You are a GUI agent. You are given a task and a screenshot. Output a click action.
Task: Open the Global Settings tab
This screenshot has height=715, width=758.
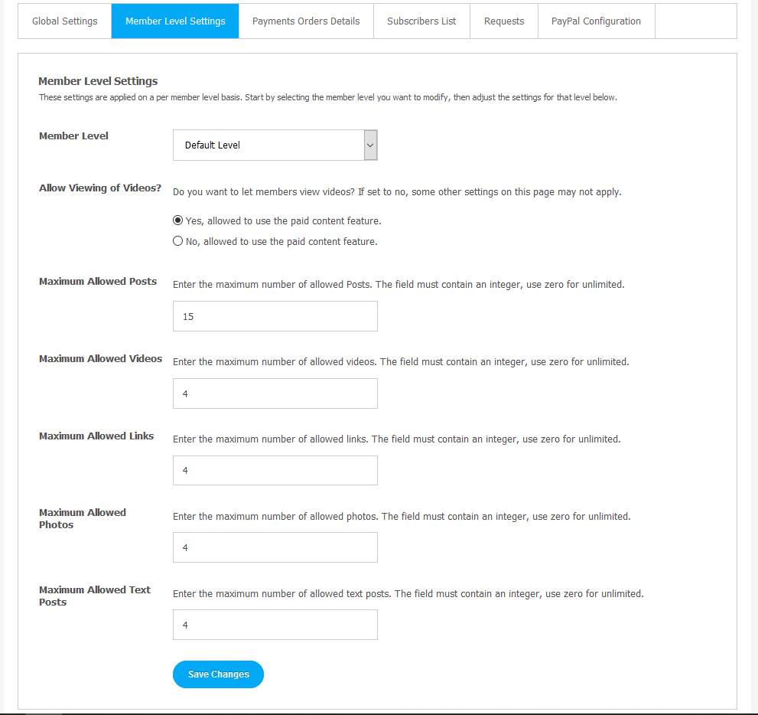[65, 21]
